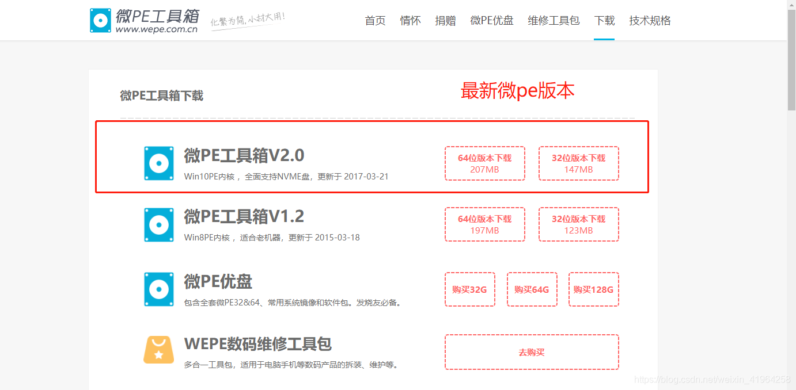The height and width of the screenshot is (390, 796).
Task: Click the 化繁为简 slogan image
Action: [x=248, y=20]
